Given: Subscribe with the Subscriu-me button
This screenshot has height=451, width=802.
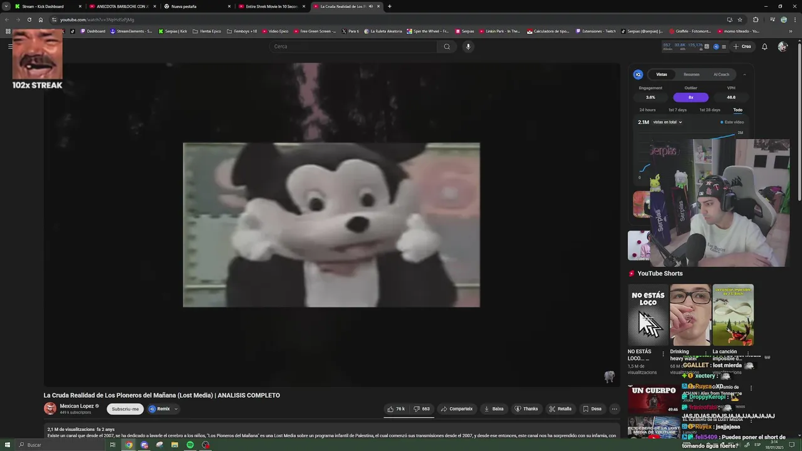Looking at the screenshot, I should 125,409.
